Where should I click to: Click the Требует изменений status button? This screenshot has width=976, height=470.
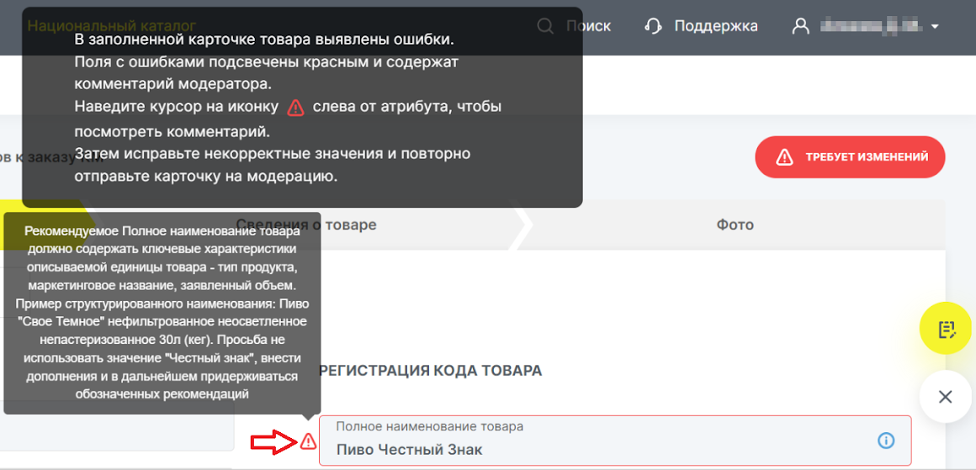coord(850,157)
